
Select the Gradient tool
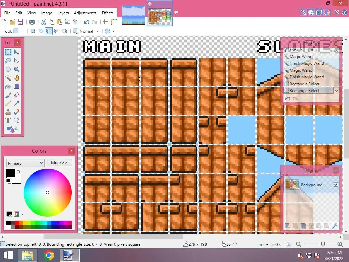(x=16, y=86)
